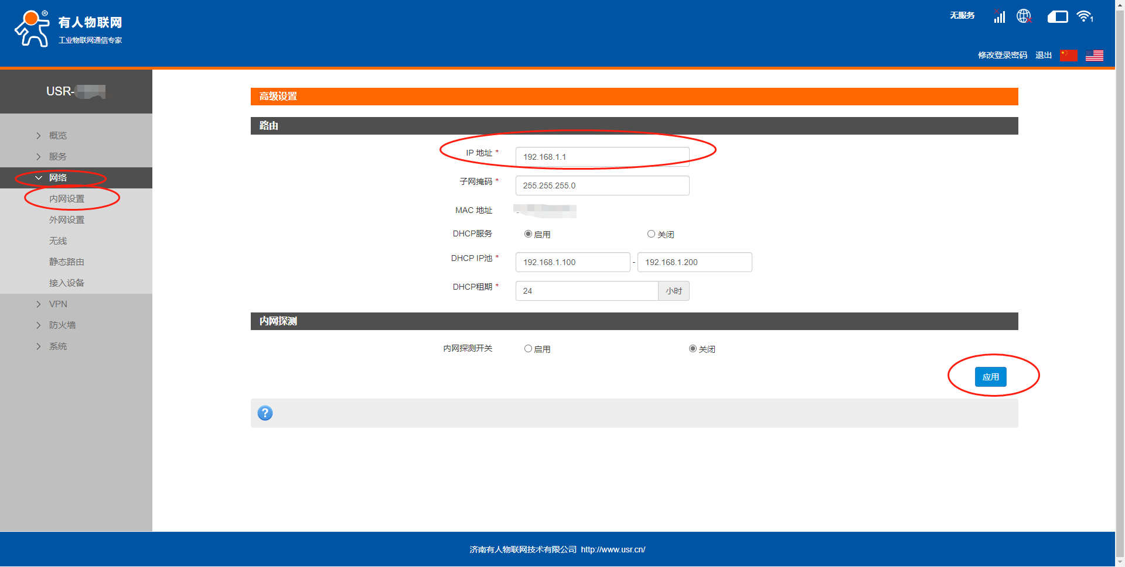
Task: Click the 退出 logout link
Action: point(1043,55)
